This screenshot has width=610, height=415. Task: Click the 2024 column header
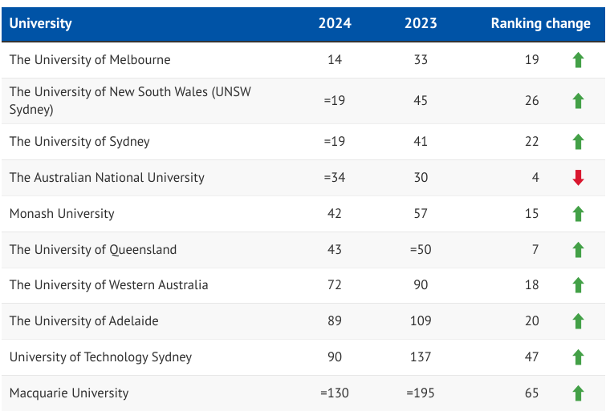point(335,23)
